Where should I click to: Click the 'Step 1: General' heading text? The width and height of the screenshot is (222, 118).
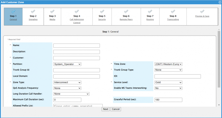pyautogui.click(x=110, y=32)
